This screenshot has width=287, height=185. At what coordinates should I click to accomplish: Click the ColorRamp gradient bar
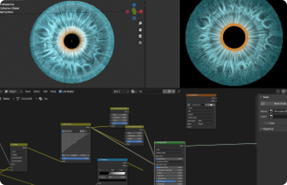(112, 173)
